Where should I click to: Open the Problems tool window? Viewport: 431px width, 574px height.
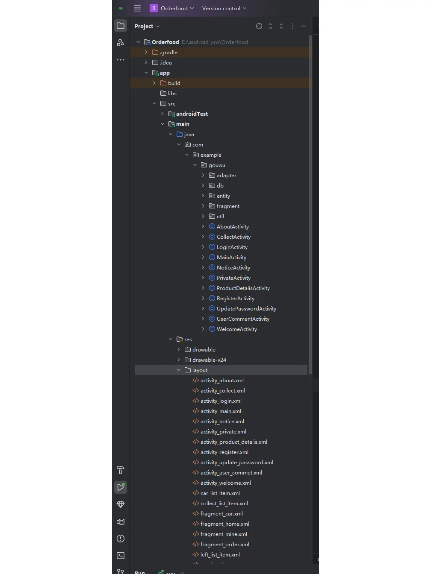tap(120, 539)
